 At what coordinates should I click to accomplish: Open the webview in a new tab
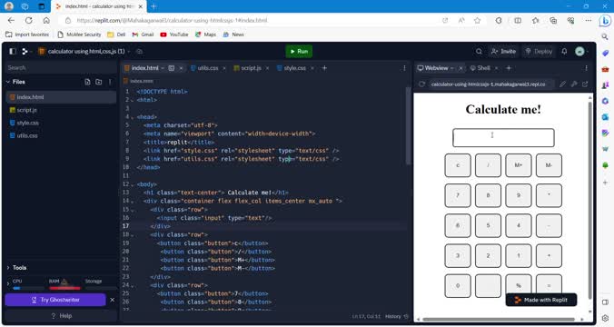(585, 84)
